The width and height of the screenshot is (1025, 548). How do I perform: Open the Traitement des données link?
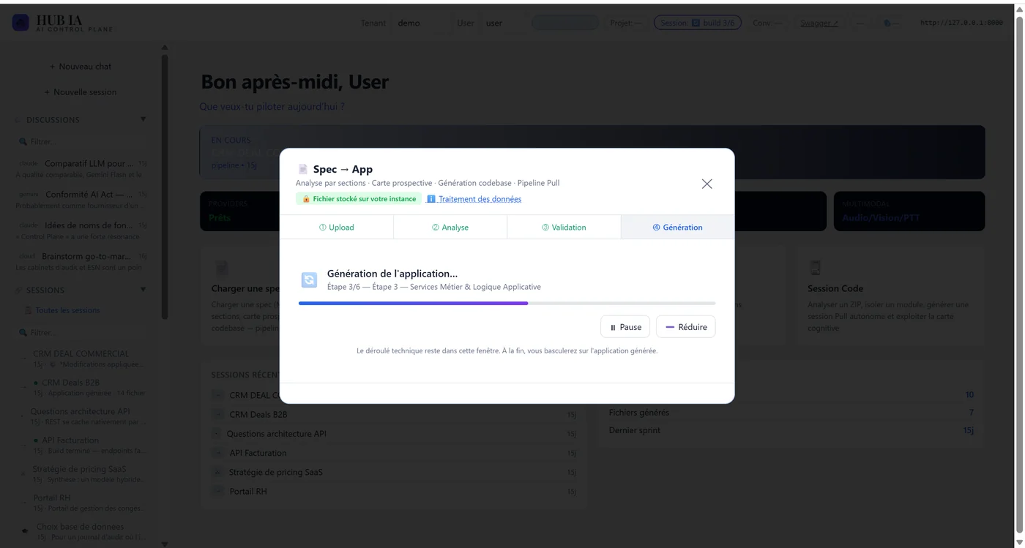tap(480, 199)
